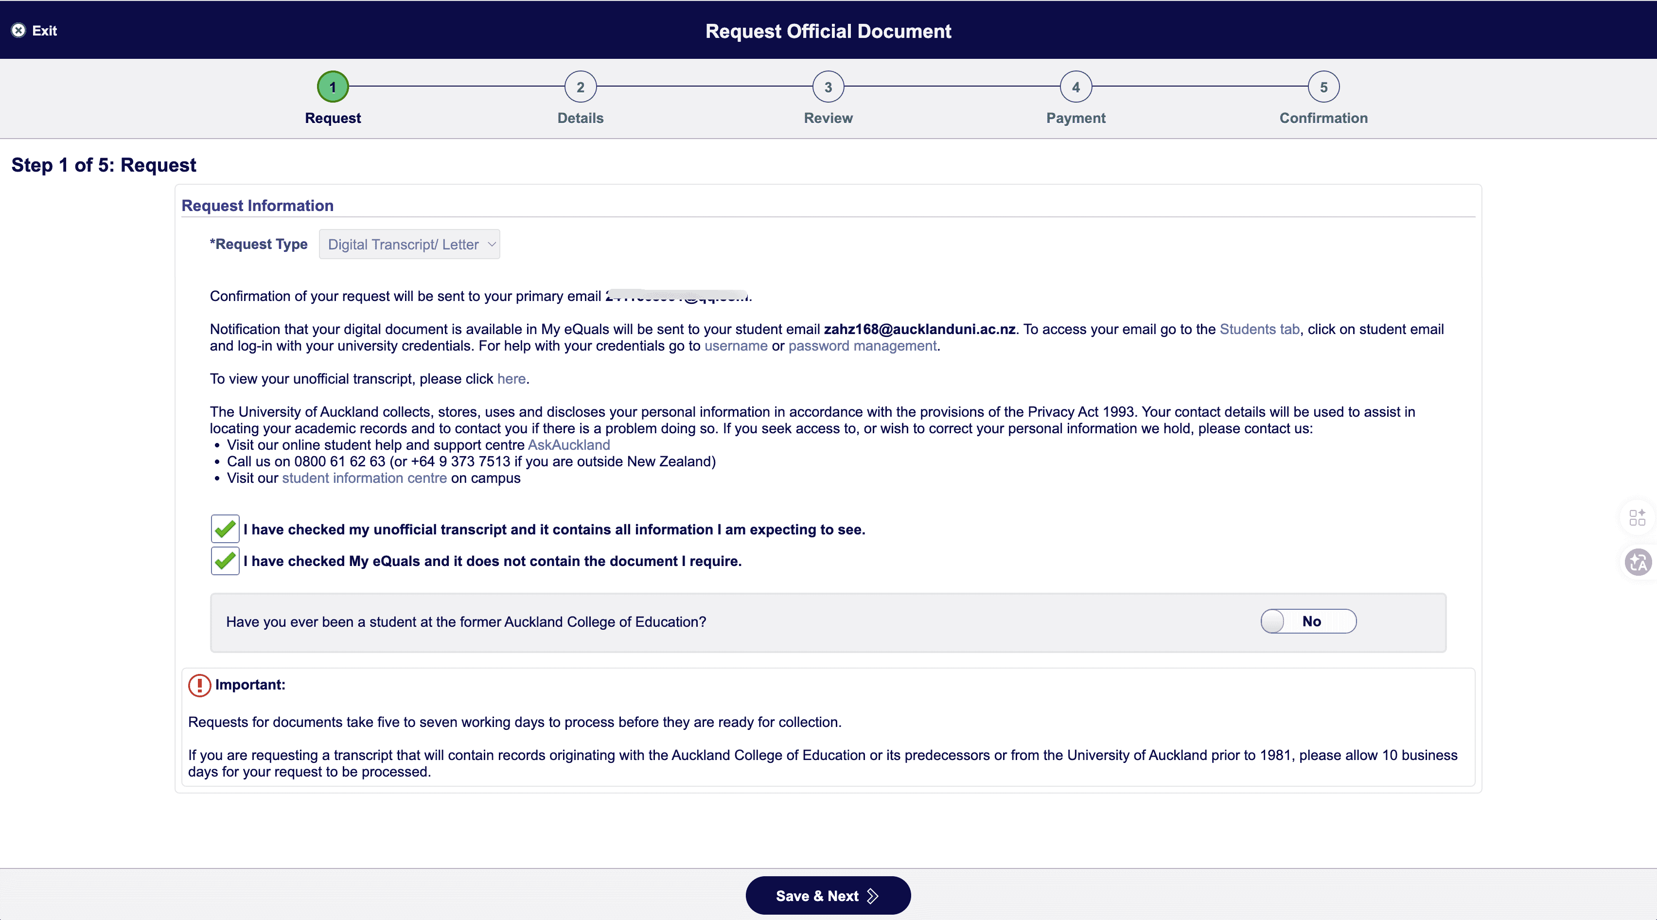This screenshot has width=1657, height=920.
Task: Click step 5 Confirmation circle
Action: pyautogui.click(x=1323, y=87)
